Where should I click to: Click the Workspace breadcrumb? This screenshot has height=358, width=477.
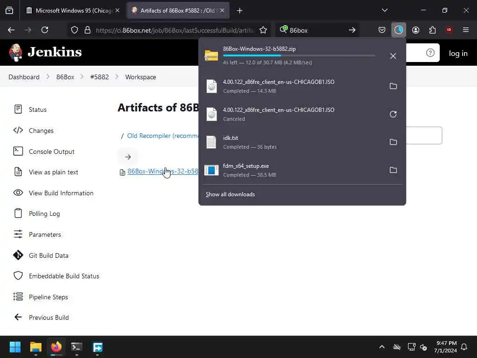(x=141, y=77)
